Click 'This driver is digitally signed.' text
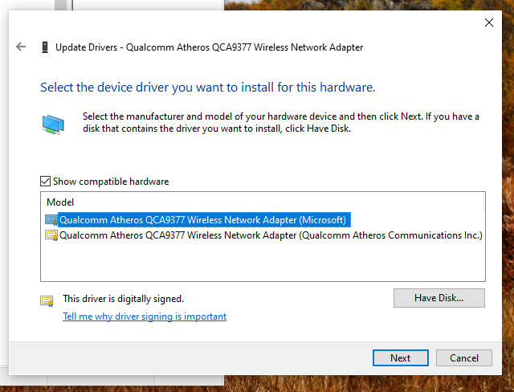Viewport: 514px width, 392px height. pos(123,299)
